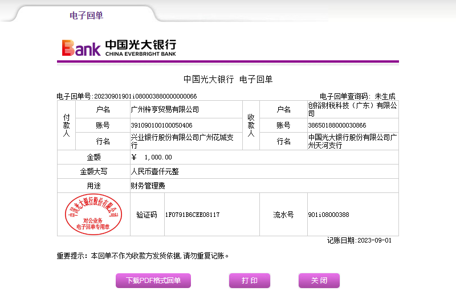Click the 记账日期 2023-09-01 text
Screen dimensions: 456x304
[359, 240]
